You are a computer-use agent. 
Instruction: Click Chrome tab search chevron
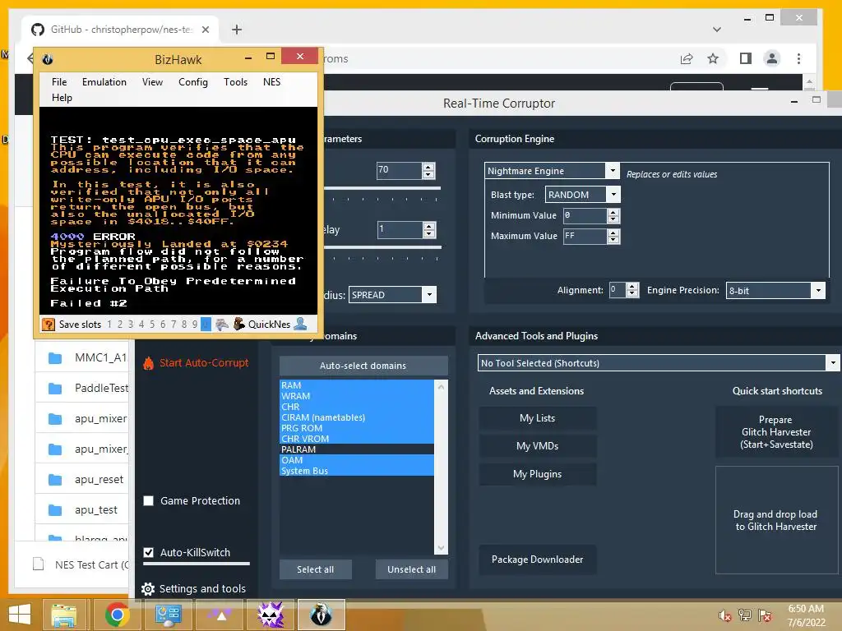click(717, 30)
